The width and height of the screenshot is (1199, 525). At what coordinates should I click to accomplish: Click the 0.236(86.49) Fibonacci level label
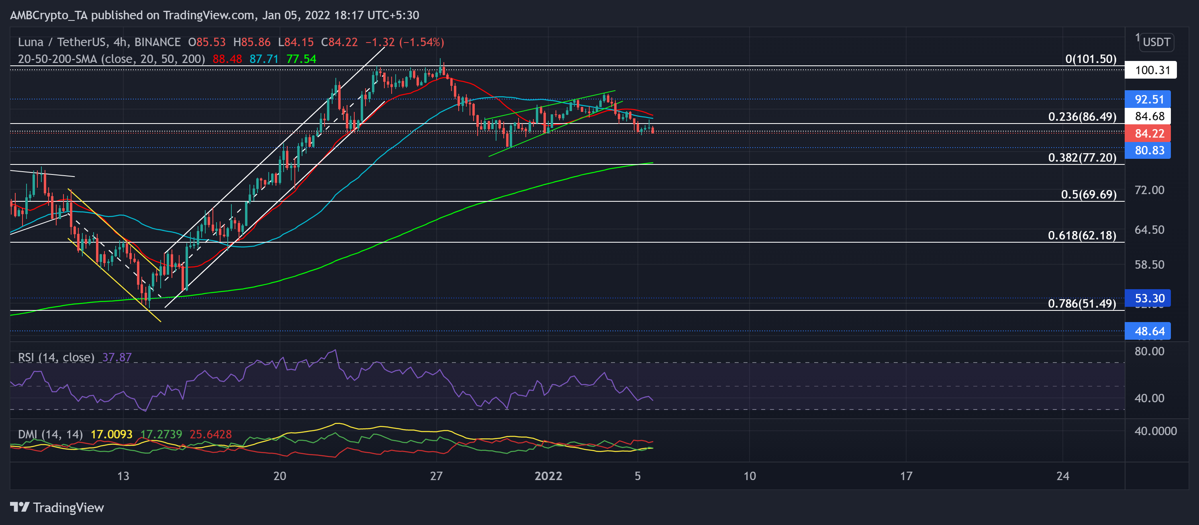coord(1082,117)
